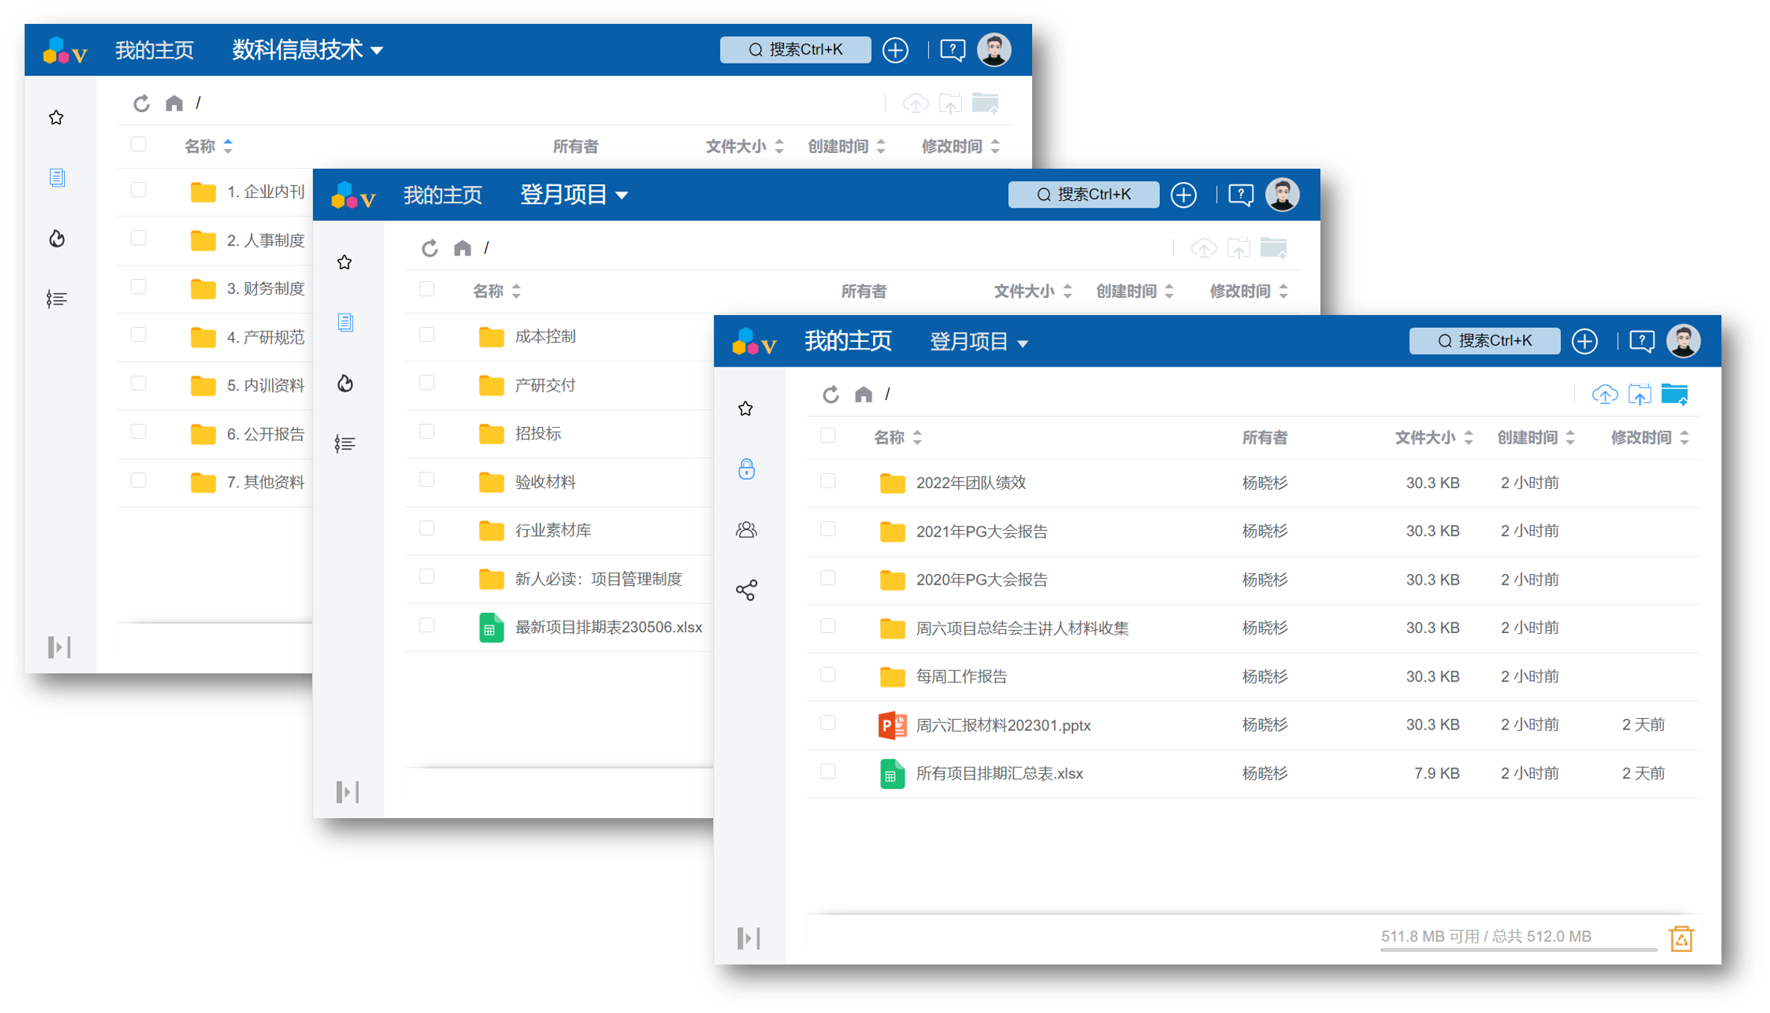This screenshot has height=1013, width=1770.
Task: Open the 周六汇报材料202301.pptx file
Action: (x=1002, y=725)
